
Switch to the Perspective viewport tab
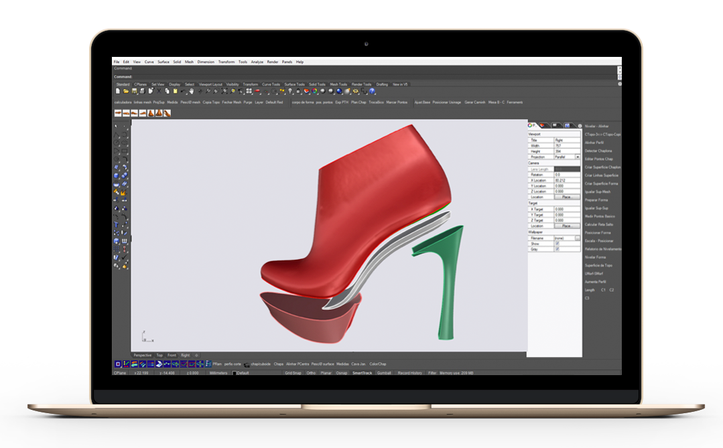click(x=143, y=356)
